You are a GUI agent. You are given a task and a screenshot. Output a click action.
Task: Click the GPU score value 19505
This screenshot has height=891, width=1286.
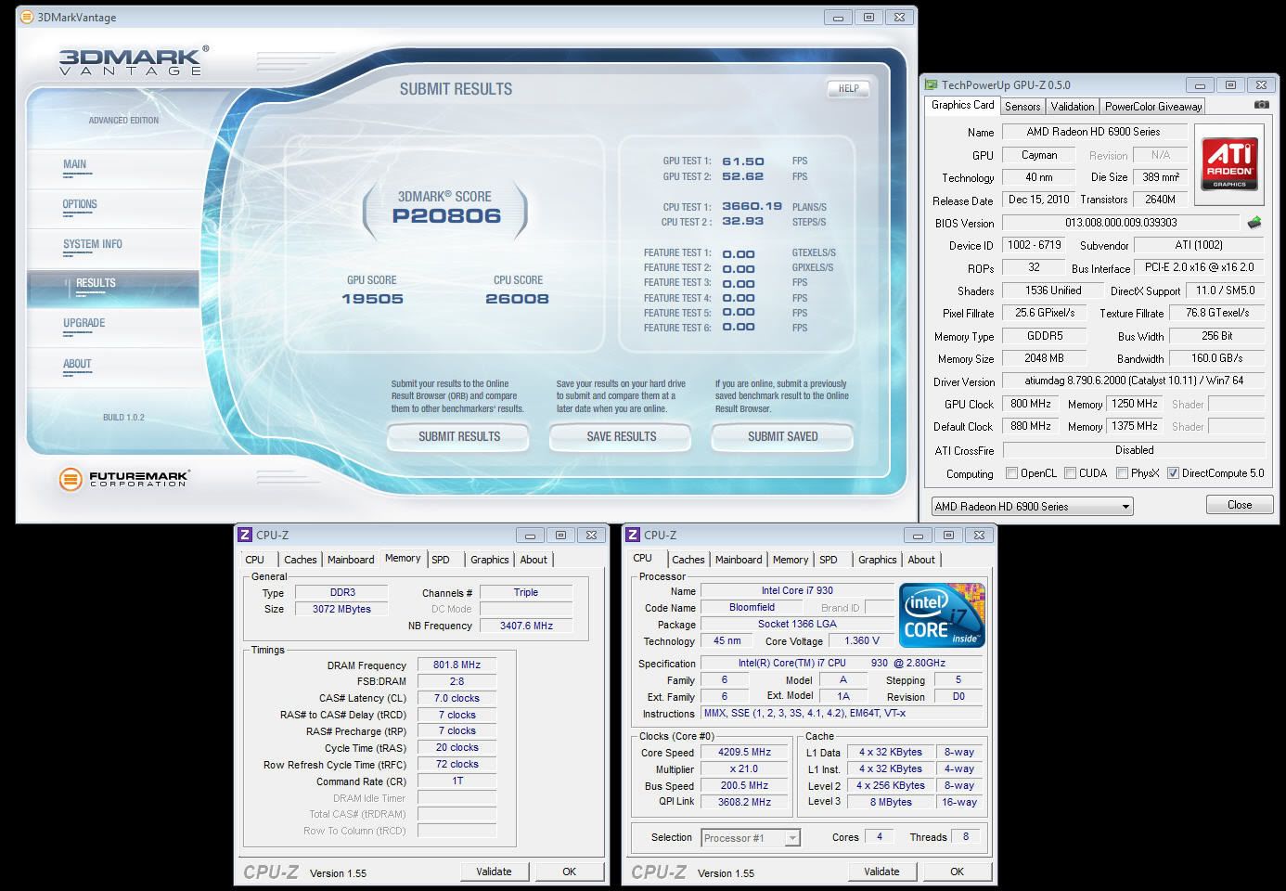(x=372, y=299)
